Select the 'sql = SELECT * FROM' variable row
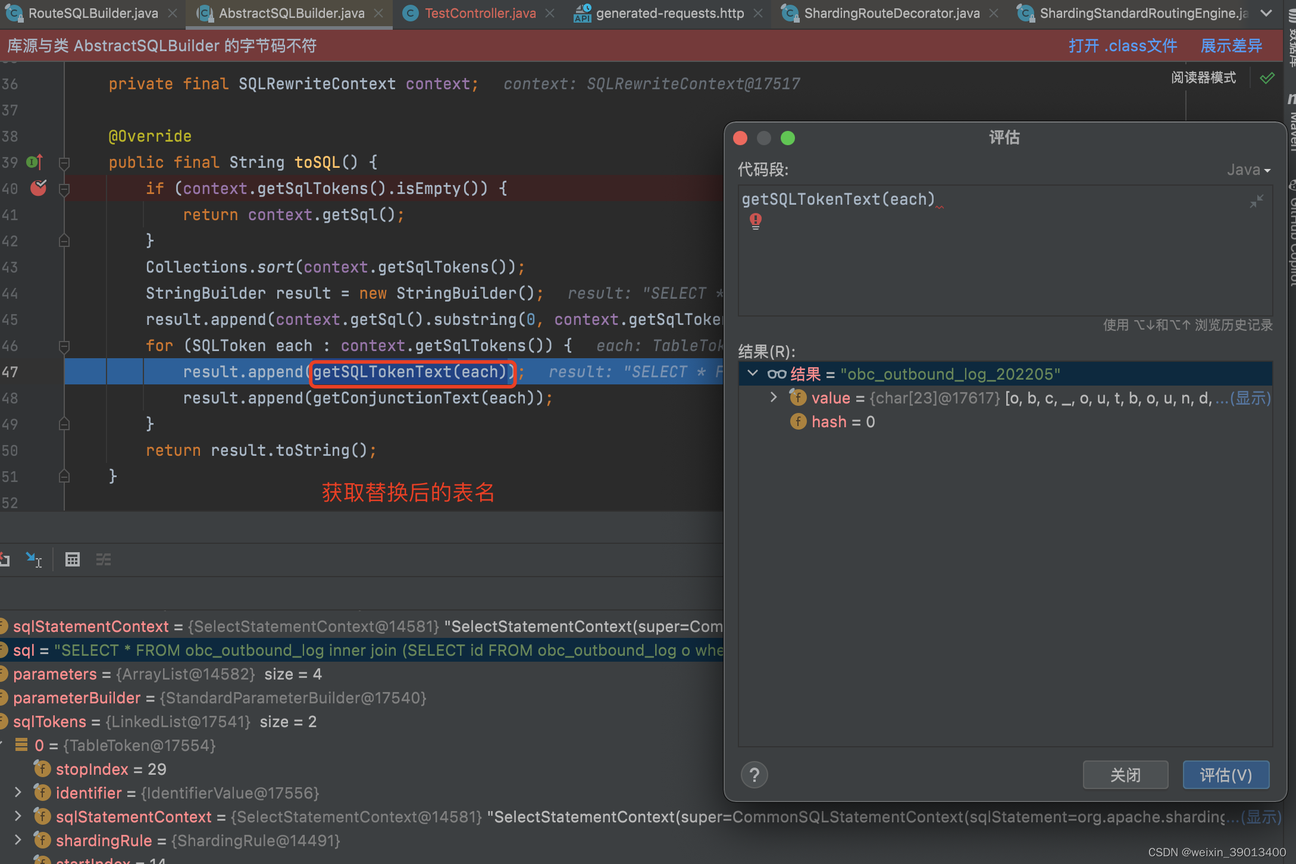The image size is (1296, 864). point(362,650)
